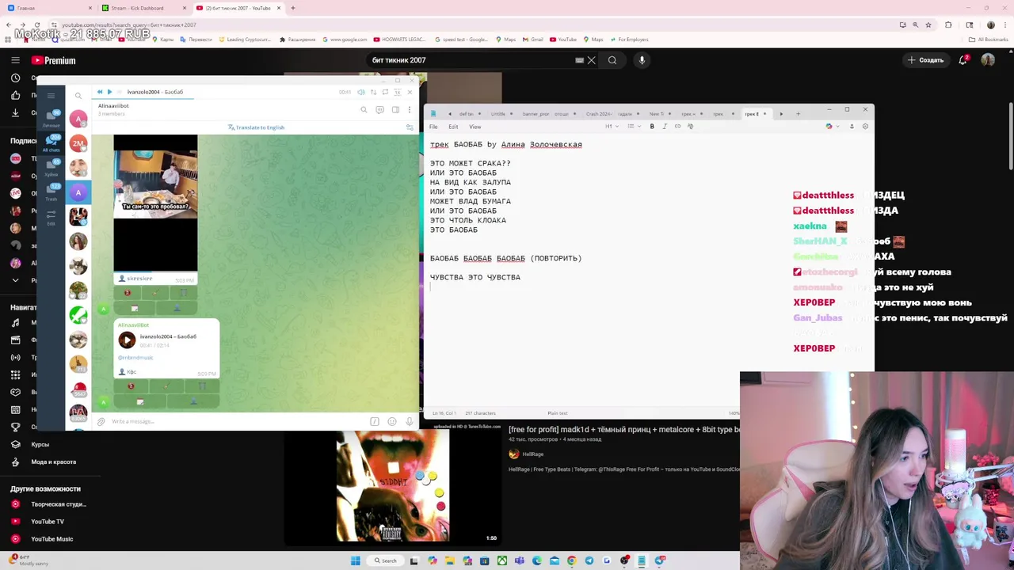Screen dimensions: 1014x570
Task: Open the emoji picker in Telegram
Action: [392, 422]
